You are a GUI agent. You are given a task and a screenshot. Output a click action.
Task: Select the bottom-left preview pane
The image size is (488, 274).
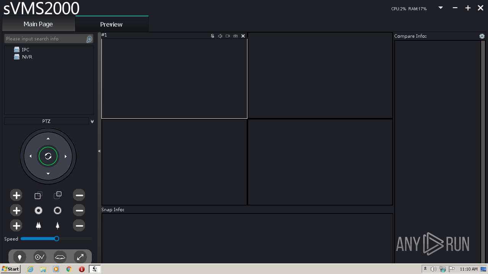pos(174,162)
